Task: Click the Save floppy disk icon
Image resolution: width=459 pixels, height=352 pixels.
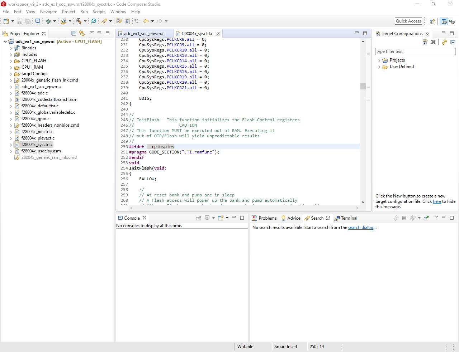Action: [20, 21]
